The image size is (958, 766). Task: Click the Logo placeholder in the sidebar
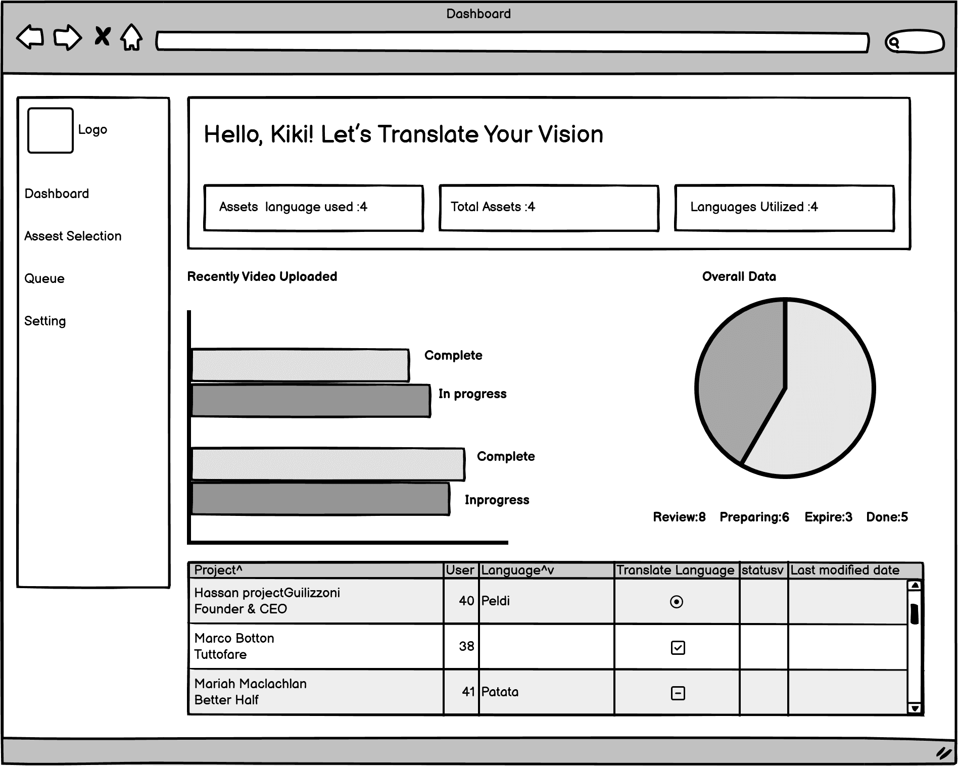point(50,129)
